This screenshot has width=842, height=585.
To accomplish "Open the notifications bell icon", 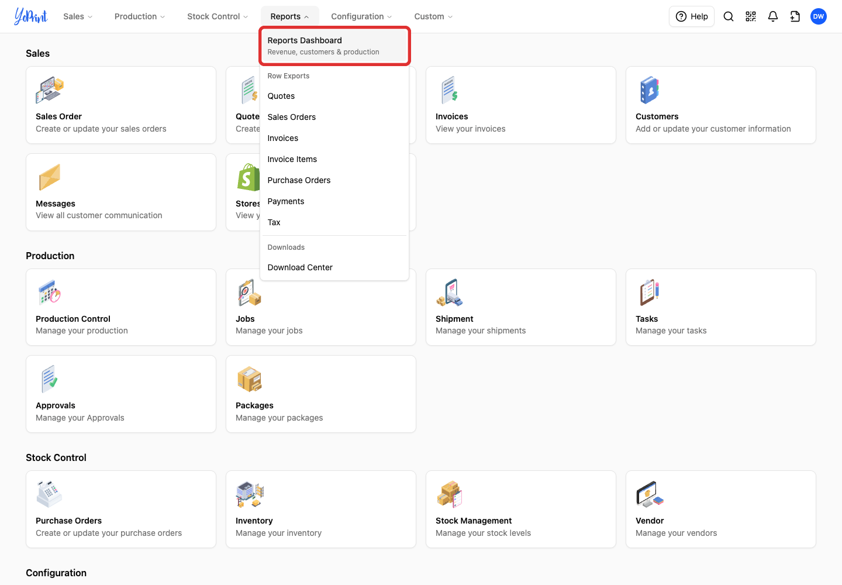I will click(773, 16).
